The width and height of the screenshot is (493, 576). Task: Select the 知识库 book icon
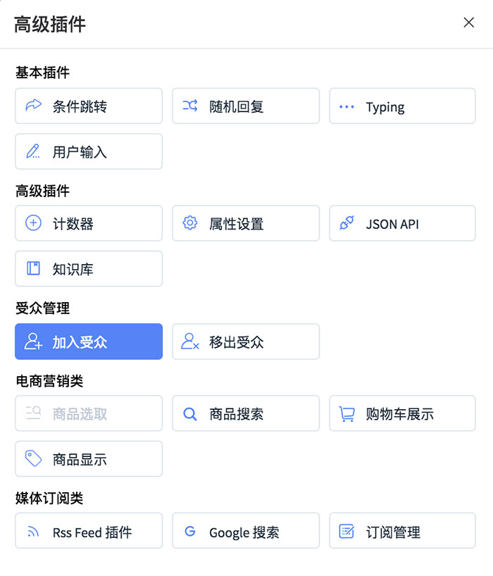33,268
